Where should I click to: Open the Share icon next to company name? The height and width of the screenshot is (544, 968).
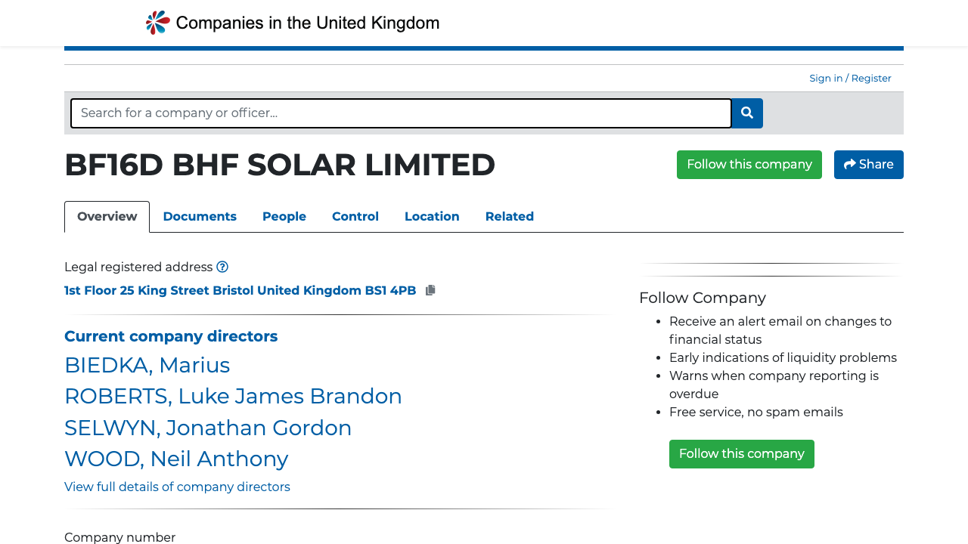(868, 164)
